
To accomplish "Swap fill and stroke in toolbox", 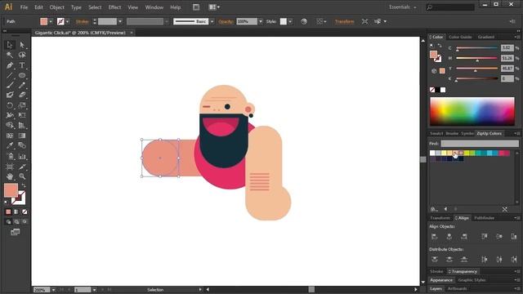I will [24, 185].
